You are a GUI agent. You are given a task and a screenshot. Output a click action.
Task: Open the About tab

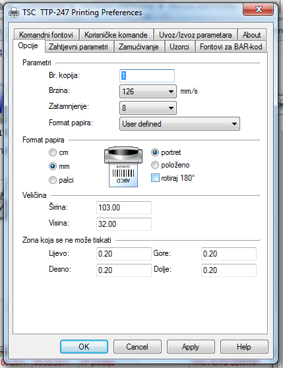(x=251, y=35)
